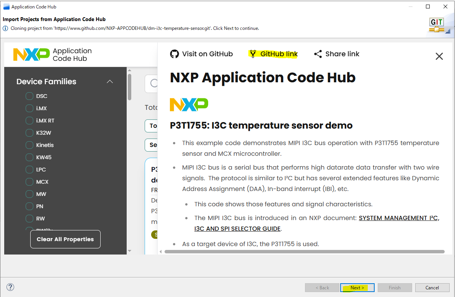Click the NXP Application Code Hub logo

52,55
